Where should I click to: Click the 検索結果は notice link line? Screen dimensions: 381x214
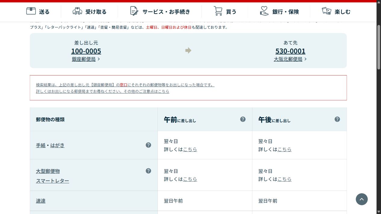coord(125,85)
